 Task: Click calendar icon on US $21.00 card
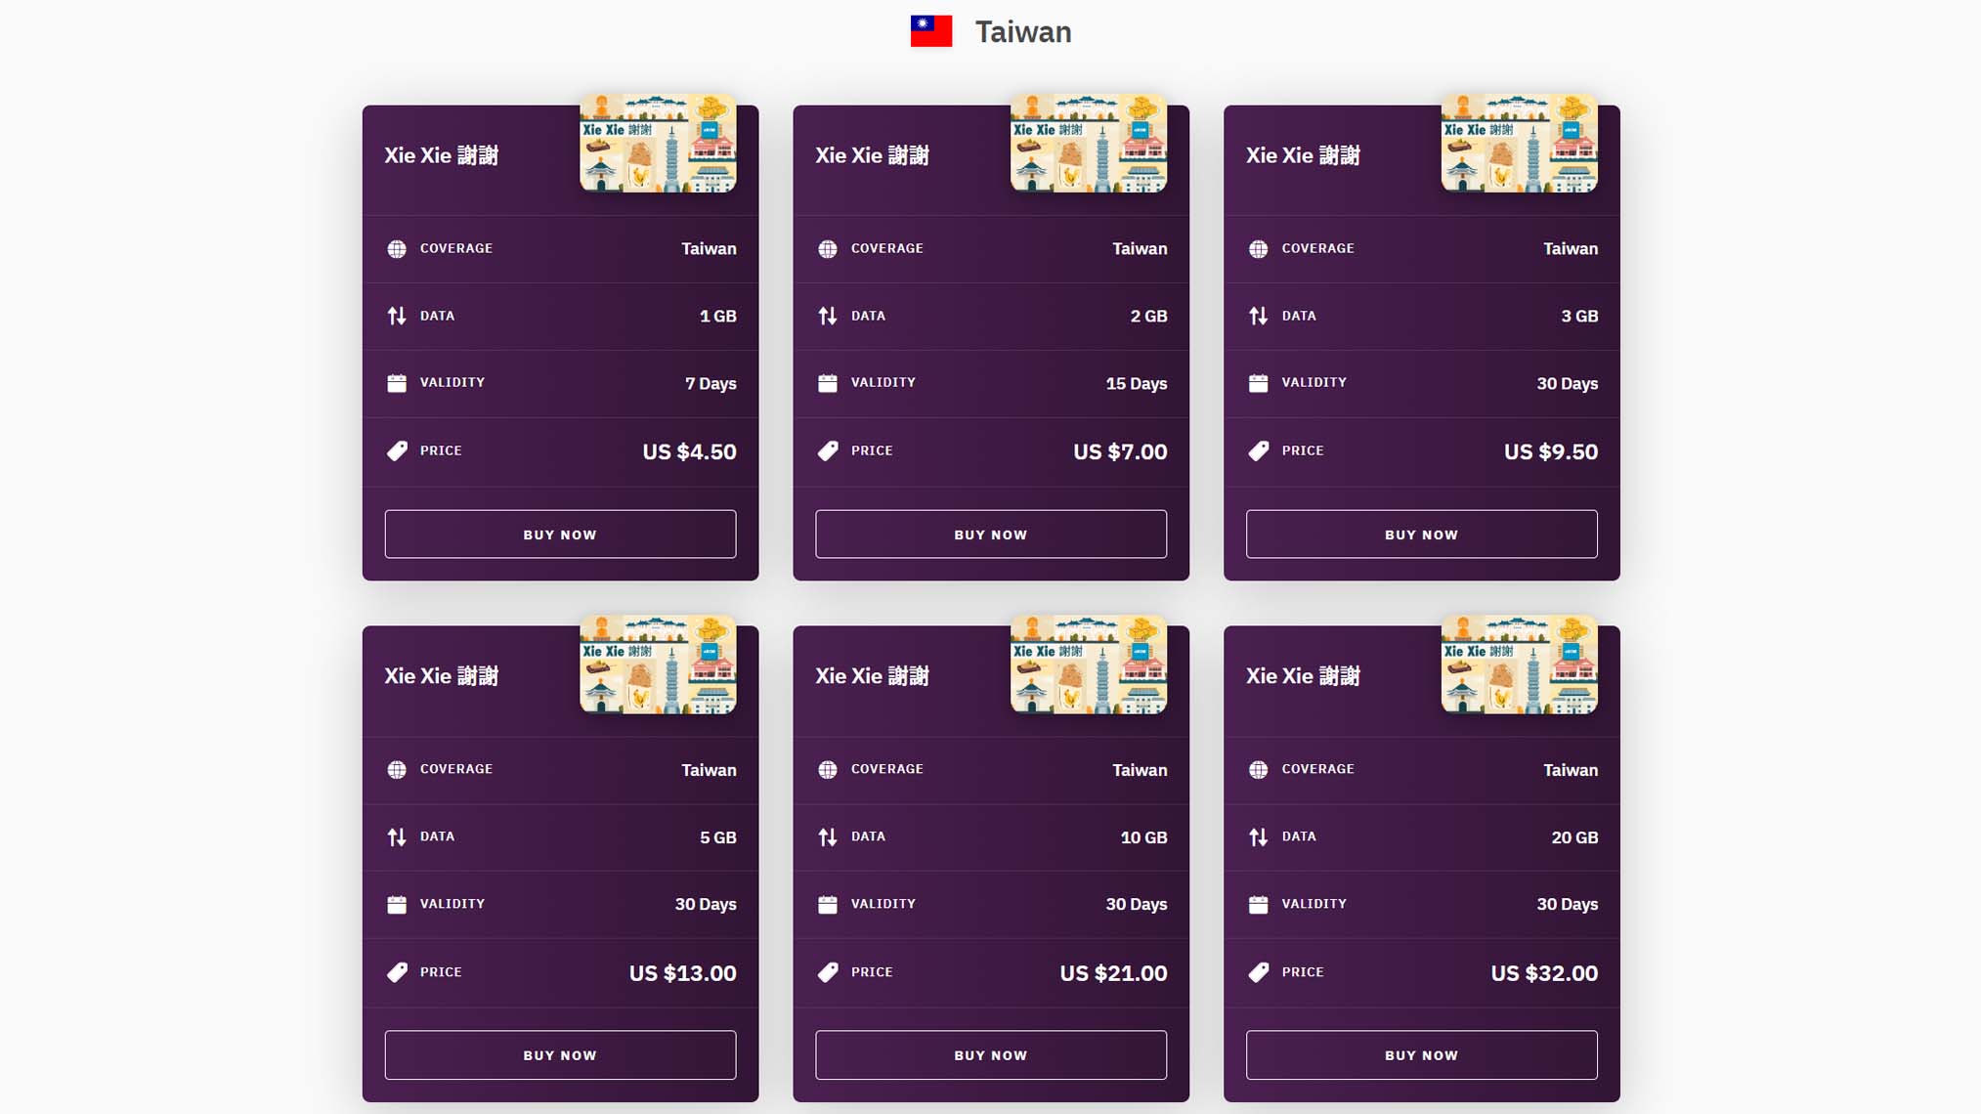pos(828,905)
